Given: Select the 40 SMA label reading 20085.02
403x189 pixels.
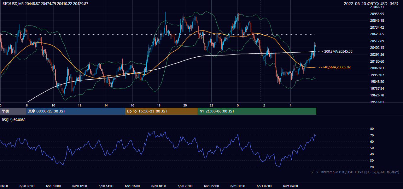Looking at the screenshot, I should (x=335, y=67).
